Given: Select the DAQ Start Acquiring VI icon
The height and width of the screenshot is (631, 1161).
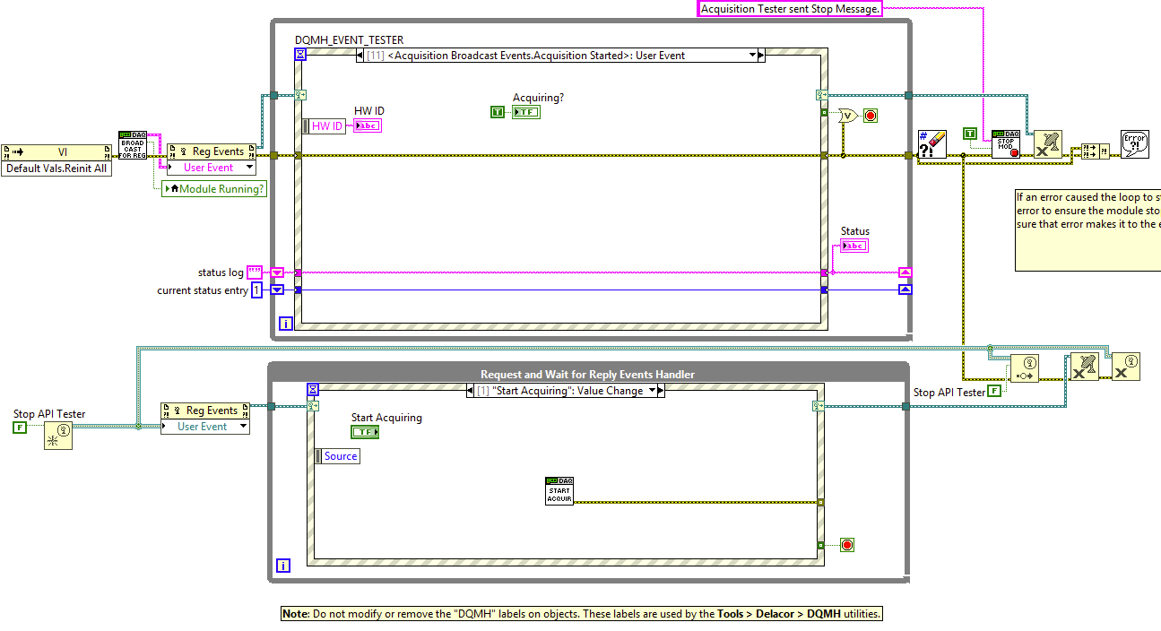Looking at the screenshot, I should point(559,491).
